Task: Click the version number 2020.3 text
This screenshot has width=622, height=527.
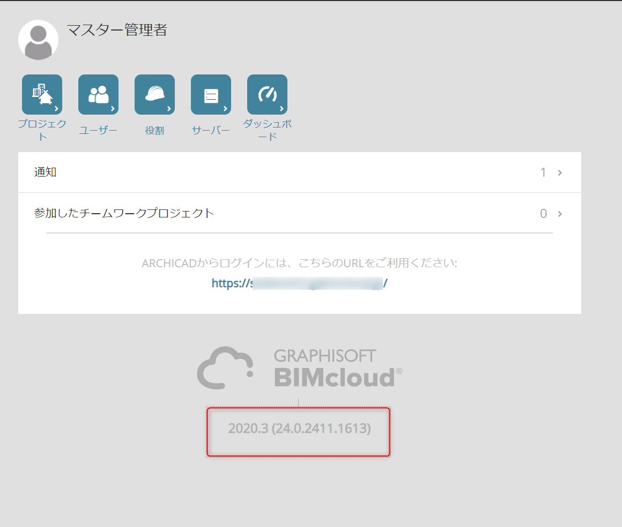Action: click(x=300, y=428)
